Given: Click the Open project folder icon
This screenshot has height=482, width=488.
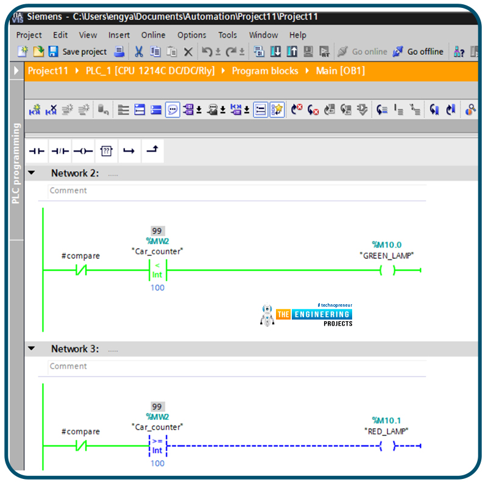Looking at the screenshot, I should click(x=38, y=51).
